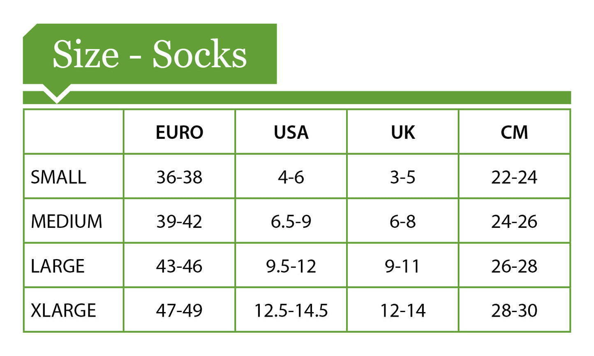Click the 9-11 UK size cell
This screenshot has width=594, height=356.
(x=403, y=266)
